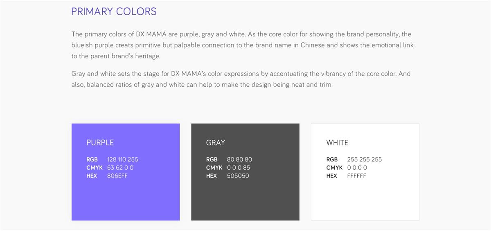Click the paragraph starting "The primary colors of DX MAMA"
The width and height of the screenshot is (491, 231).
tap(242, 45)
